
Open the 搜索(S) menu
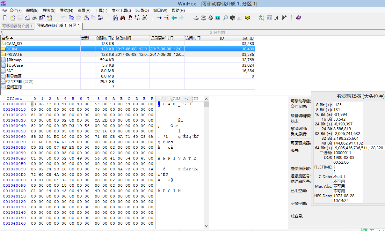point(49,11)
